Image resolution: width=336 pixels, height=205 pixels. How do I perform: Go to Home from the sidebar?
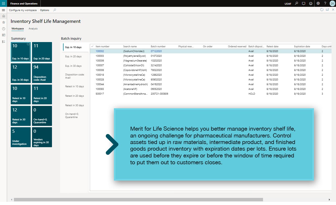(3, 16)
